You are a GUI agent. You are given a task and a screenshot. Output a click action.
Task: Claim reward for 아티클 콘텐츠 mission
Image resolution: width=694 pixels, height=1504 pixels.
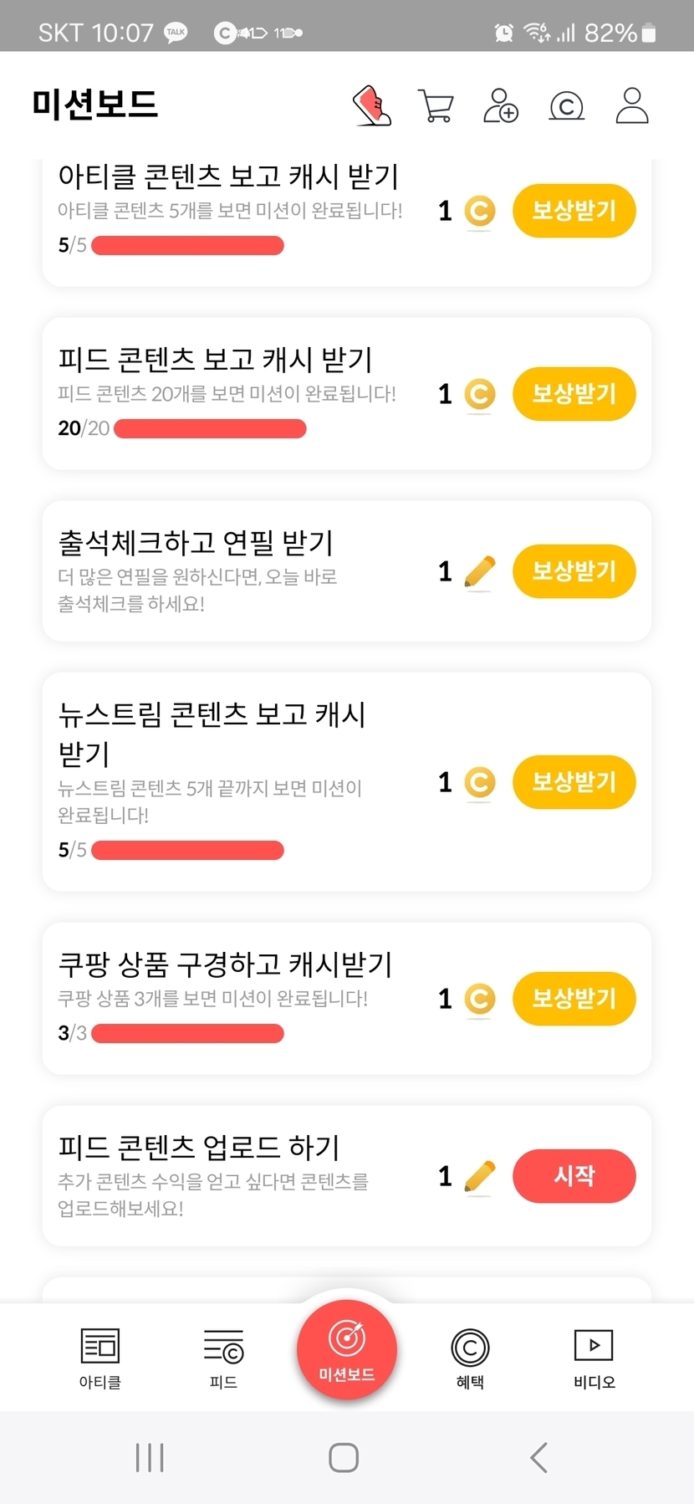coord(574,211)
